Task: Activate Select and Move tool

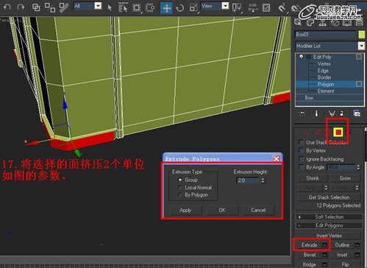Action: tap(166, 8)
